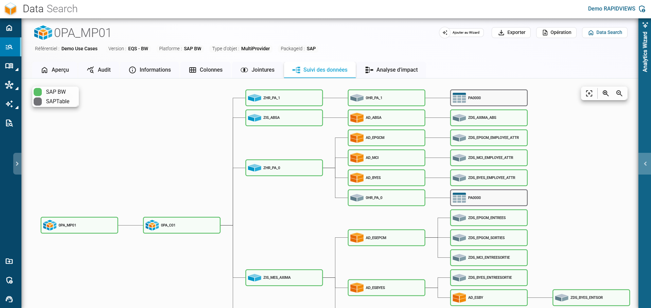651x308 pixels.
Task: Select the ZHR_PA_0 node
Action: pos(284,168)
